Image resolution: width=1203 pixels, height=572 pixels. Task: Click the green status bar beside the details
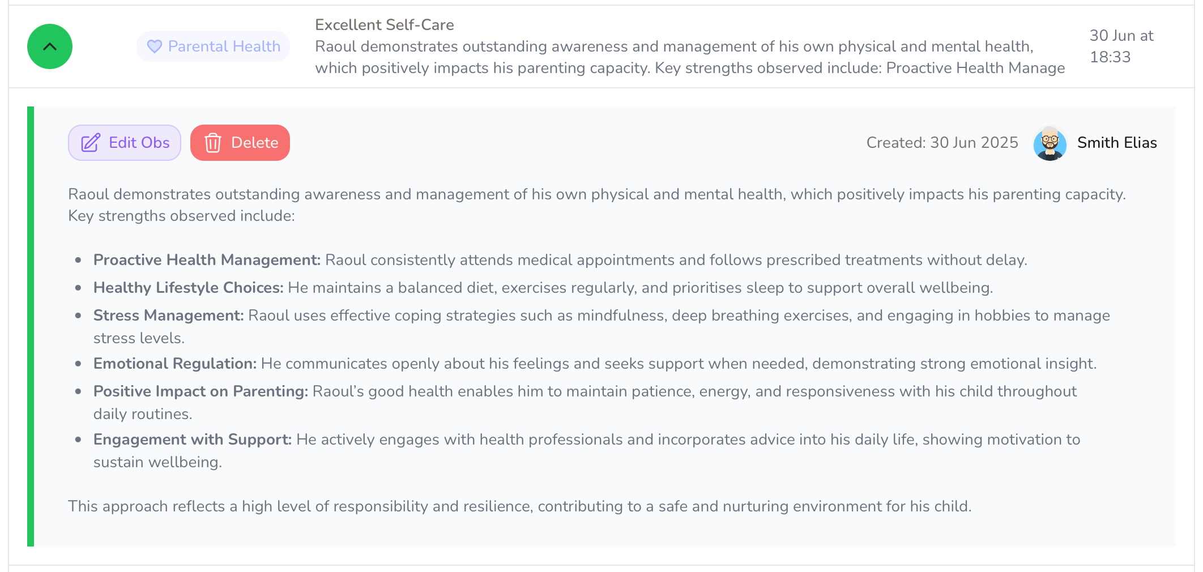31,326
